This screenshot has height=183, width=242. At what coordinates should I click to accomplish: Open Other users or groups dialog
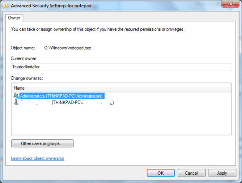(x=42, y=143)
